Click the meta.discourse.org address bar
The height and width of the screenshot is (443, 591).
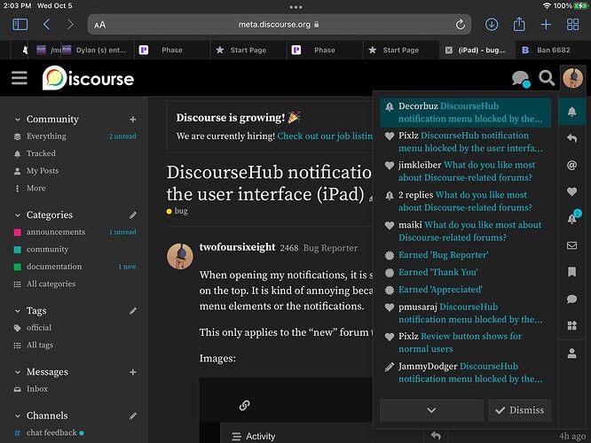(x=279, y=25)
